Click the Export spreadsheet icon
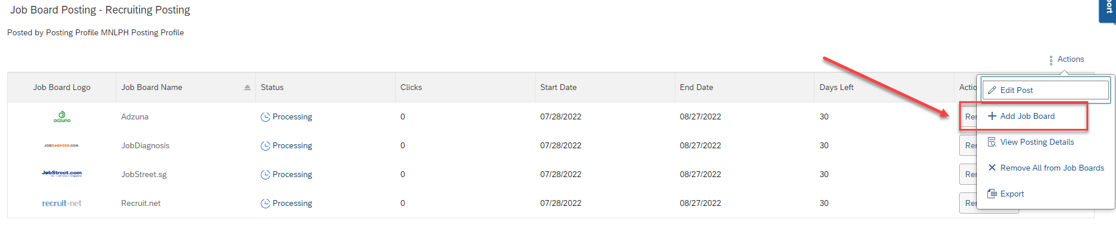1116x233 pixels. [x=992, y=194]
